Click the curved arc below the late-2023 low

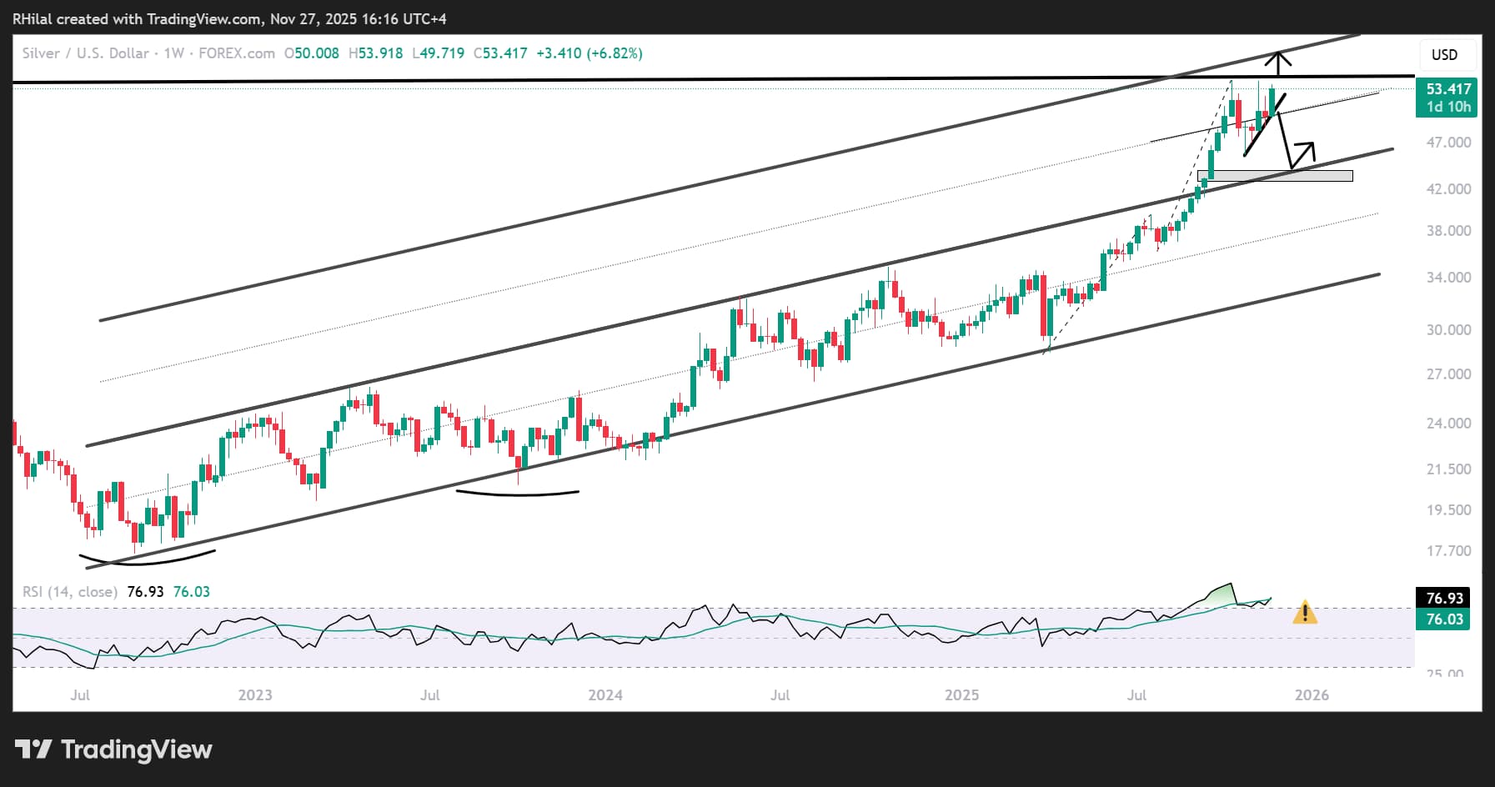517,494
